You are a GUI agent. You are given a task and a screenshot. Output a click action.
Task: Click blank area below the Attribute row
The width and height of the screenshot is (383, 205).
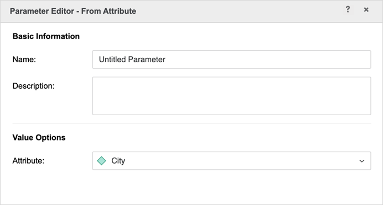pos(191,187)
